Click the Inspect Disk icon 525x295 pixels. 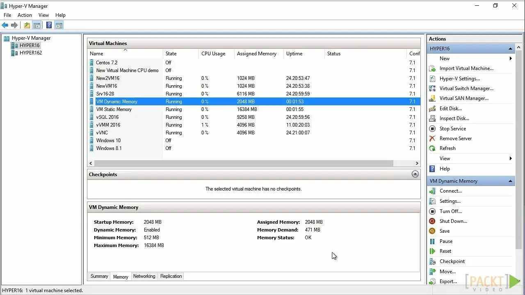(432, 118)
